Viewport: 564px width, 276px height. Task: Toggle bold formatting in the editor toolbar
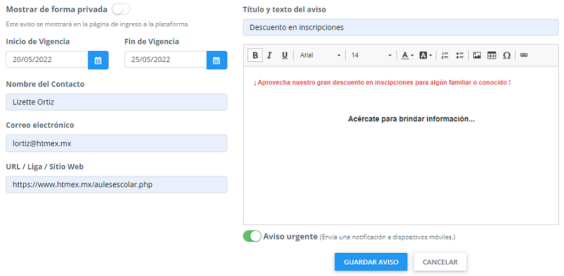pyautogui.click(x=255, y=55)
